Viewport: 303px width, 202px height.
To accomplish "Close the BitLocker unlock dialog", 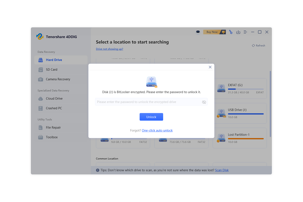I will tap(210, 67).
